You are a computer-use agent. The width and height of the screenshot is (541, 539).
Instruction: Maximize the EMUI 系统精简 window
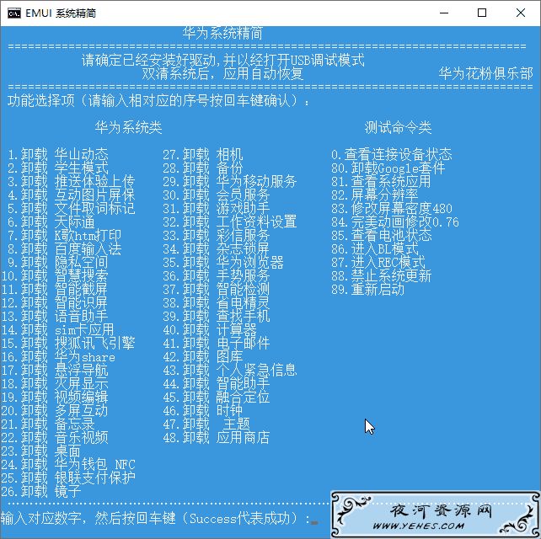coord(482,13)
